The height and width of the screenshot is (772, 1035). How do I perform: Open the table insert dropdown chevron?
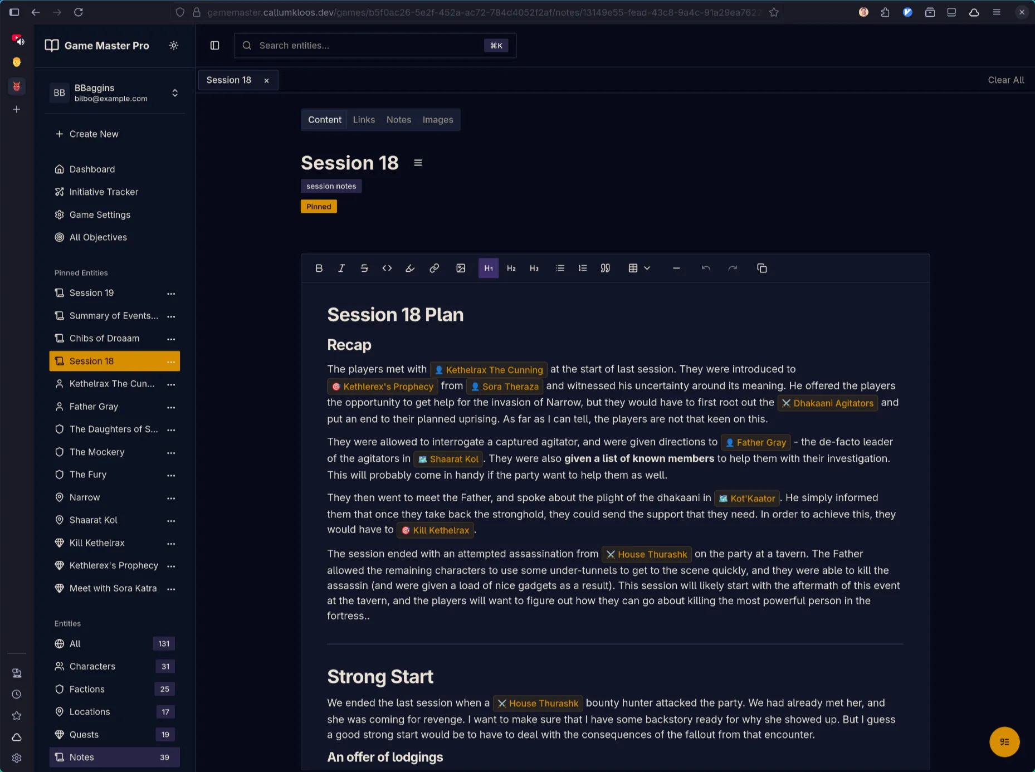pyautogui.click(x=647, y=268)
